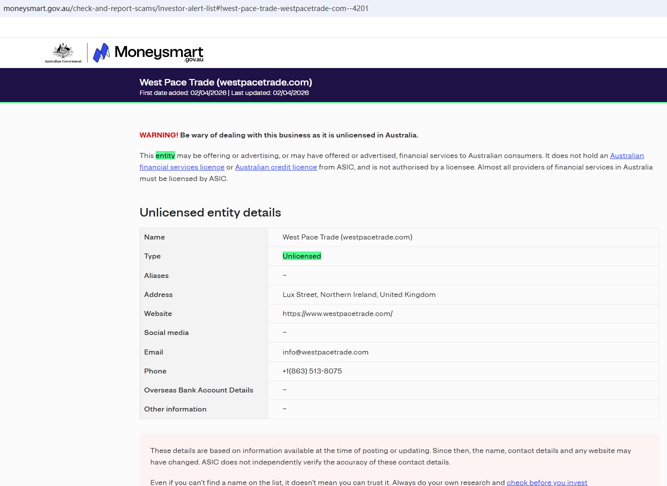Open the Australian credit licence link
The height and width of the screenshot is (486, 667).
pyautogui.click(x=276, y=167)
